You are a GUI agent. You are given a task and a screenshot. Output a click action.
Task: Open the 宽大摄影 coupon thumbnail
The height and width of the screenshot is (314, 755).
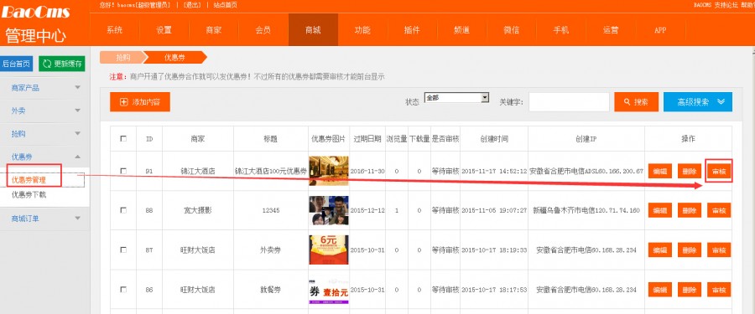(328, 210)
